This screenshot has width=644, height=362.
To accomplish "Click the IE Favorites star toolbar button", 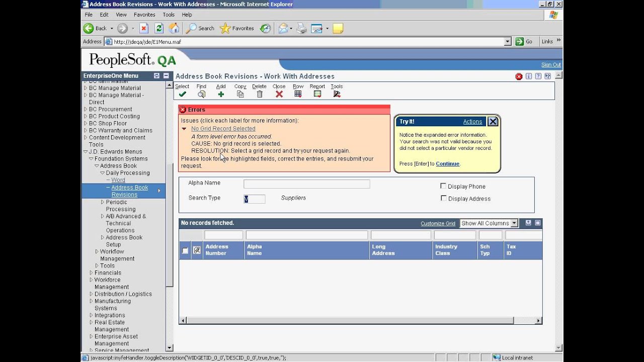I will point(237,28).
